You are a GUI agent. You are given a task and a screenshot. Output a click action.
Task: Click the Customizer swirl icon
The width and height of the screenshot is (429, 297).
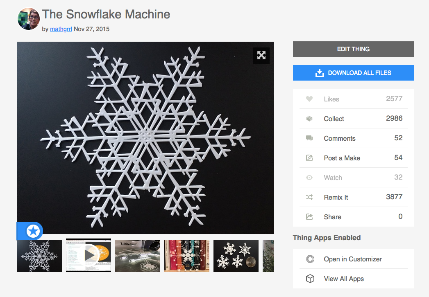[x=310, y=259]
